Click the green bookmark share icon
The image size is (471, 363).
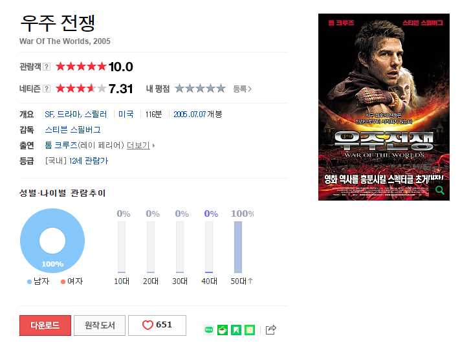[x=236, y=330]
